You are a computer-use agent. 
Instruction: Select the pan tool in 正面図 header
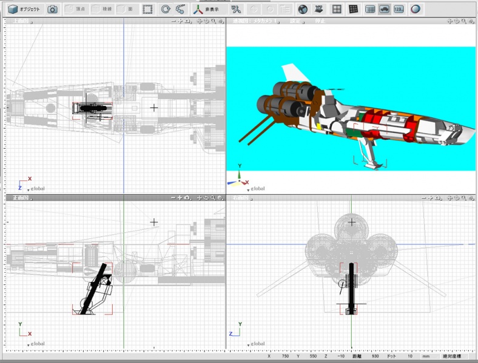[x=200, y=198]
